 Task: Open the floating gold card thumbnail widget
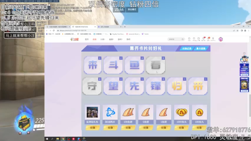click(244, 85)
